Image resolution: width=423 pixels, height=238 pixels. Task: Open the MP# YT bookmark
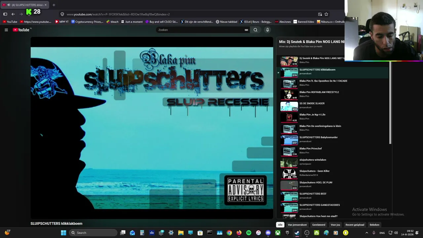[x=62, y=22]
